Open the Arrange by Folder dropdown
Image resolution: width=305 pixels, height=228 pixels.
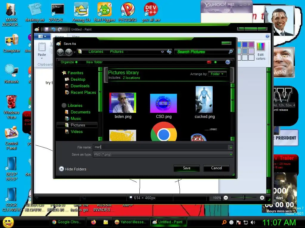217,74
